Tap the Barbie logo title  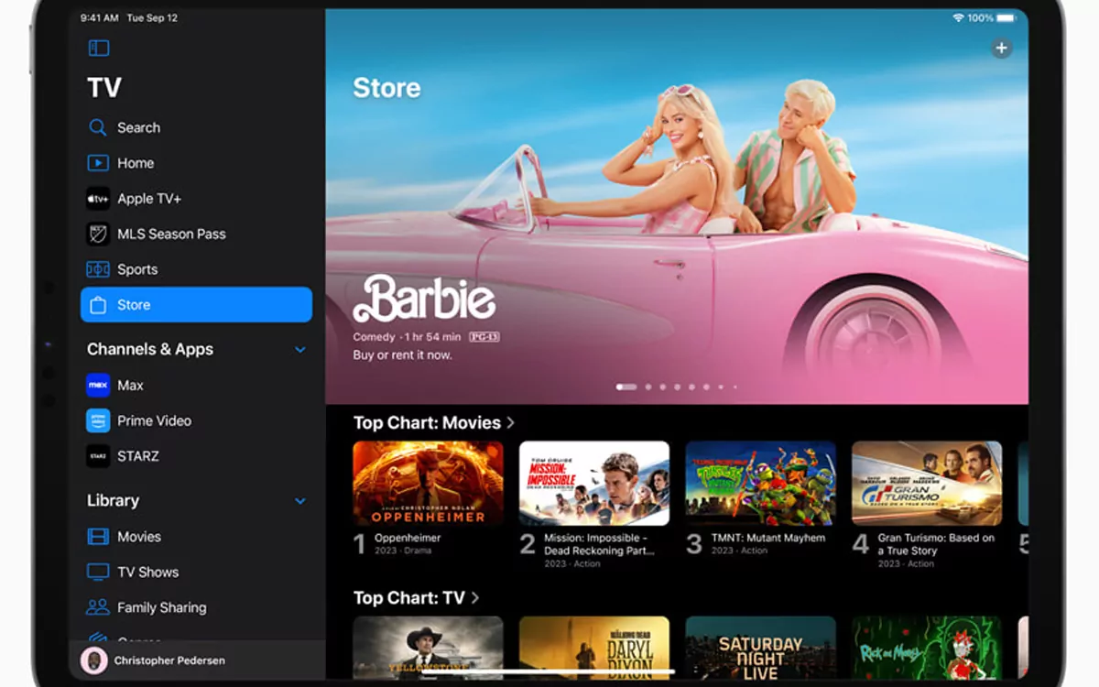point(424,299)
